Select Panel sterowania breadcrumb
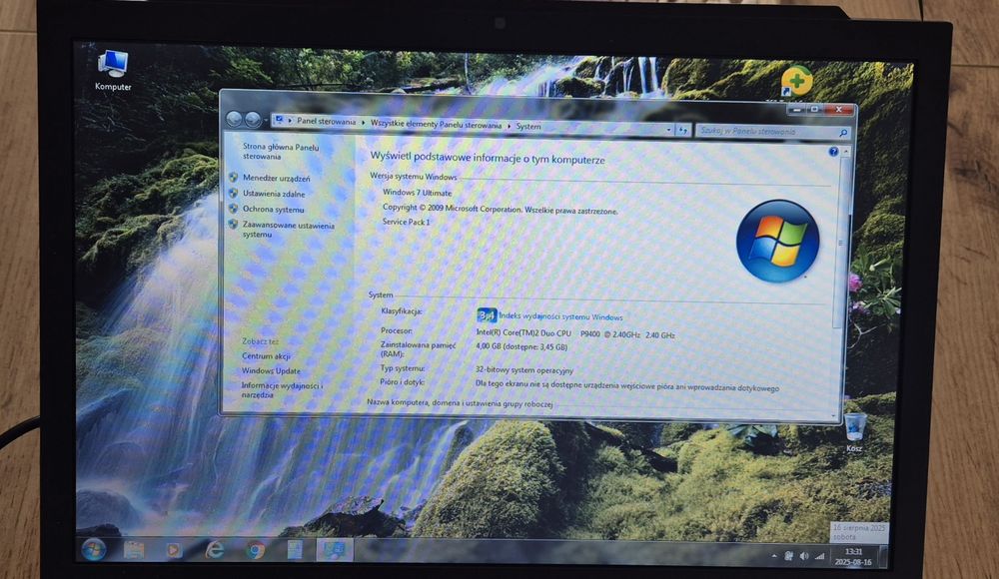 click(327, 121)
